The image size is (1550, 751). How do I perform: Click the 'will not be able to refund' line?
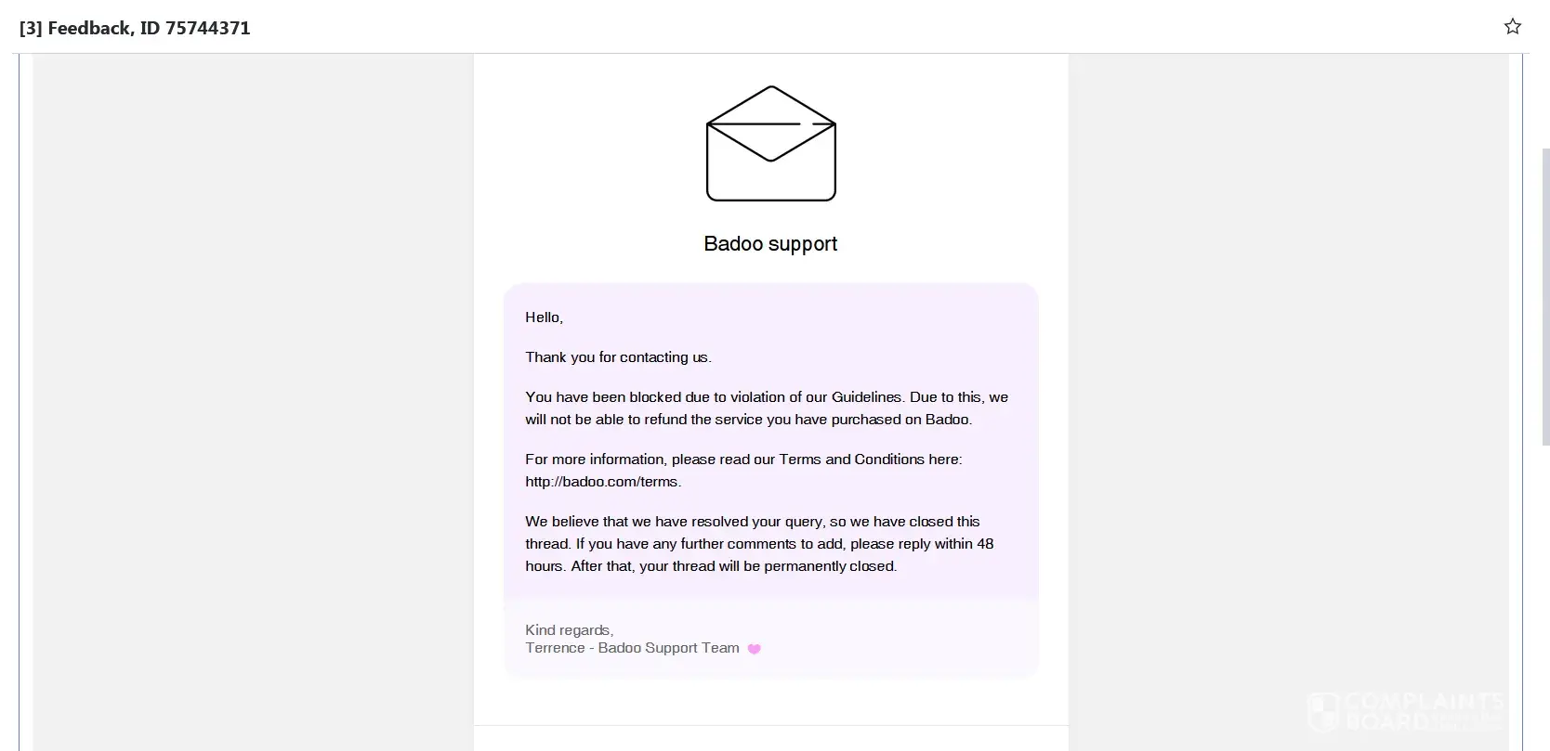(x=748, y=420)
